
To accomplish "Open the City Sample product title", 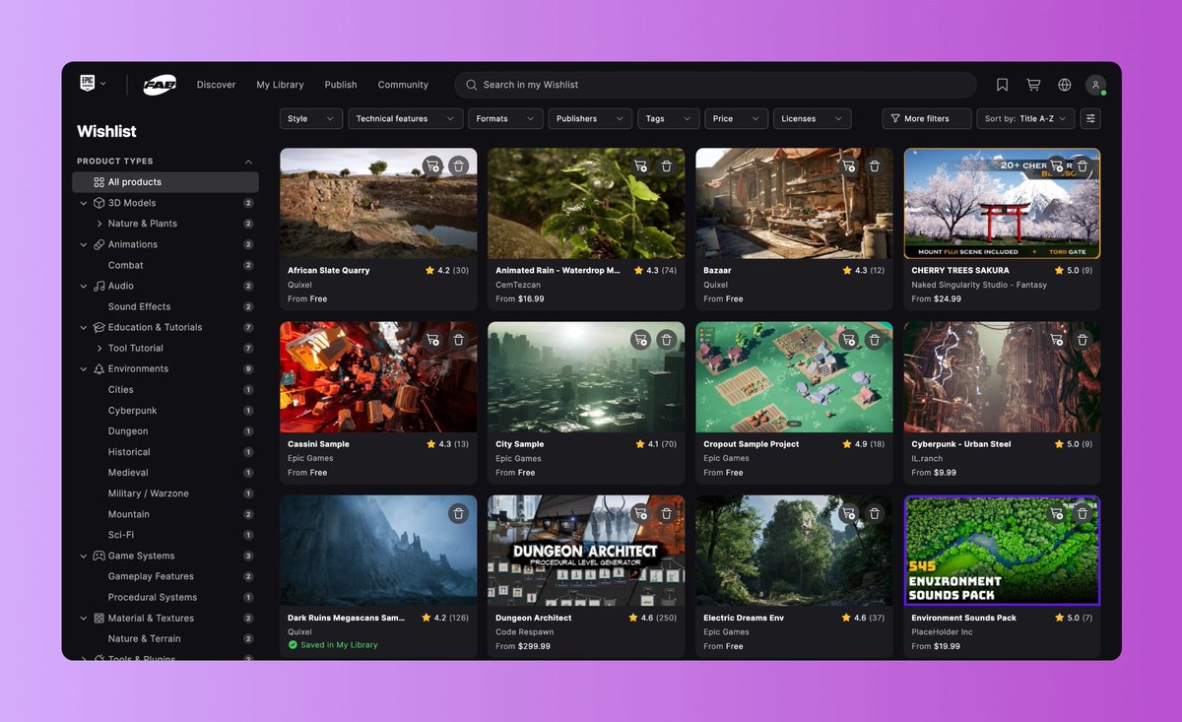I will 520,444.
